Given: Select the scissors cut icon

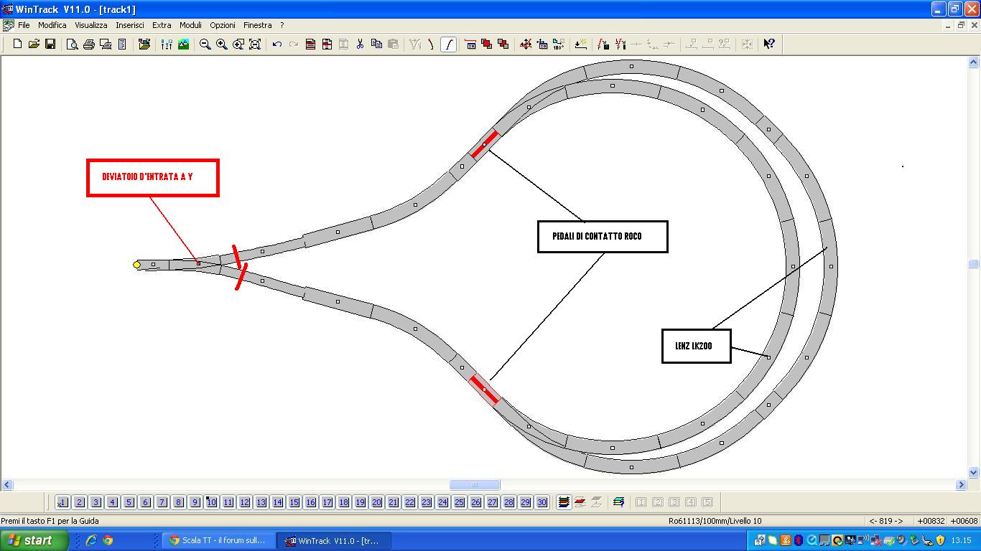Looking at the screenshot, I should 360,44.
